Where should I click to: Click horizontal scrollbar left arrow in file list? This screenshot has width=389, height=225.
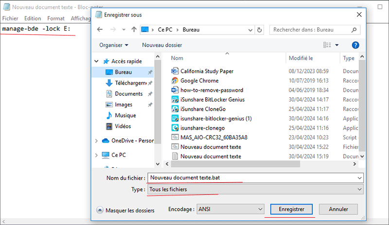167,164
